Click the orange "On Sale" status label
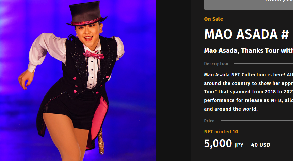Screen dimensions: 293x161 click(x=213, y=19)
